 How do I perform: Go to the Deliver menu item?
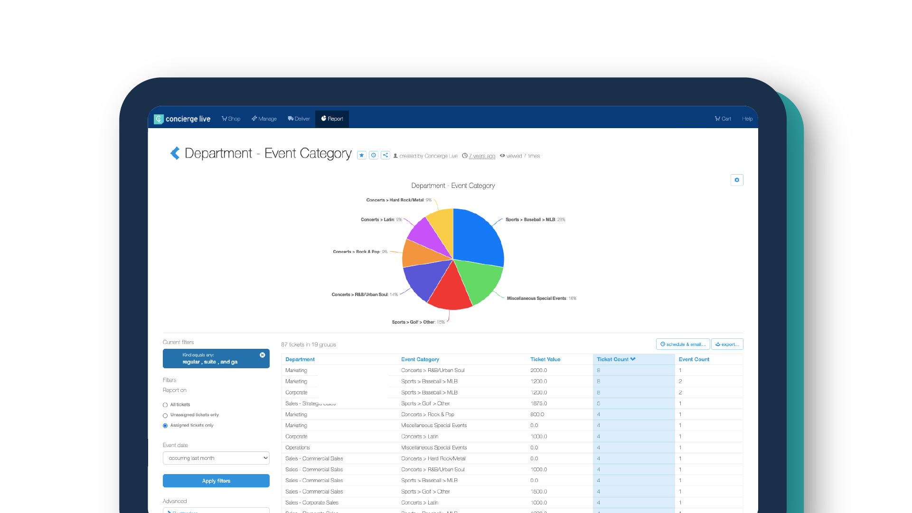pyautogui.click(x=299, y=119)
